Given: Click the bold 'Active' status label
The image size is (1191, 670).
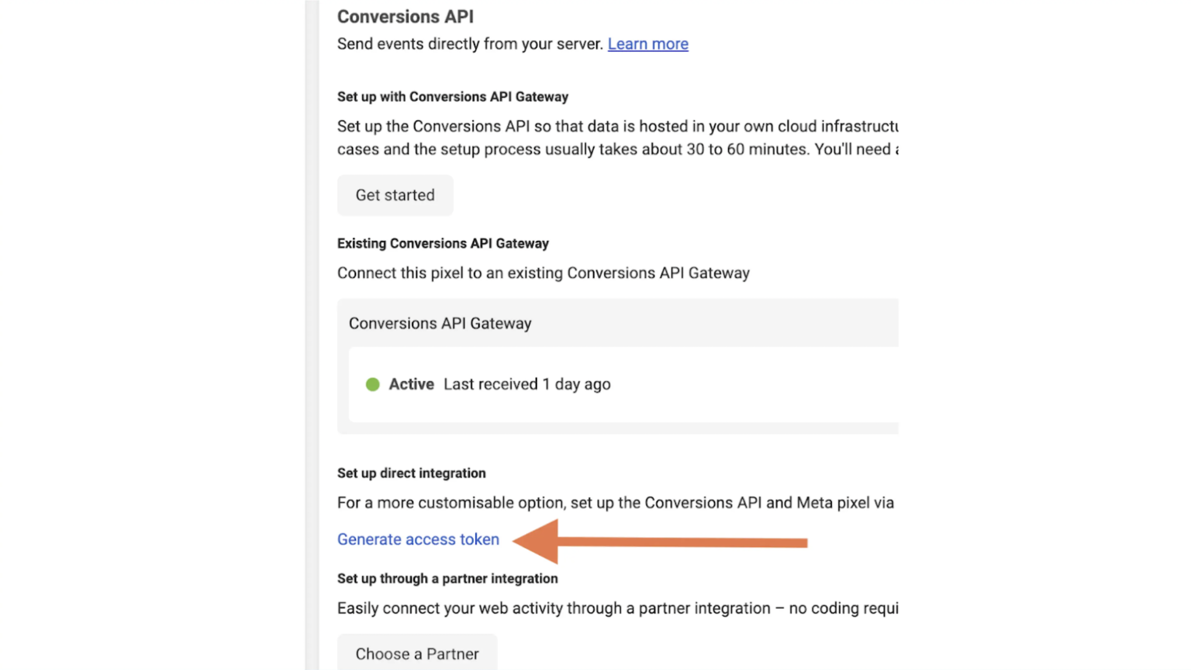Looking at the screenshot, I should coord(412,384).
